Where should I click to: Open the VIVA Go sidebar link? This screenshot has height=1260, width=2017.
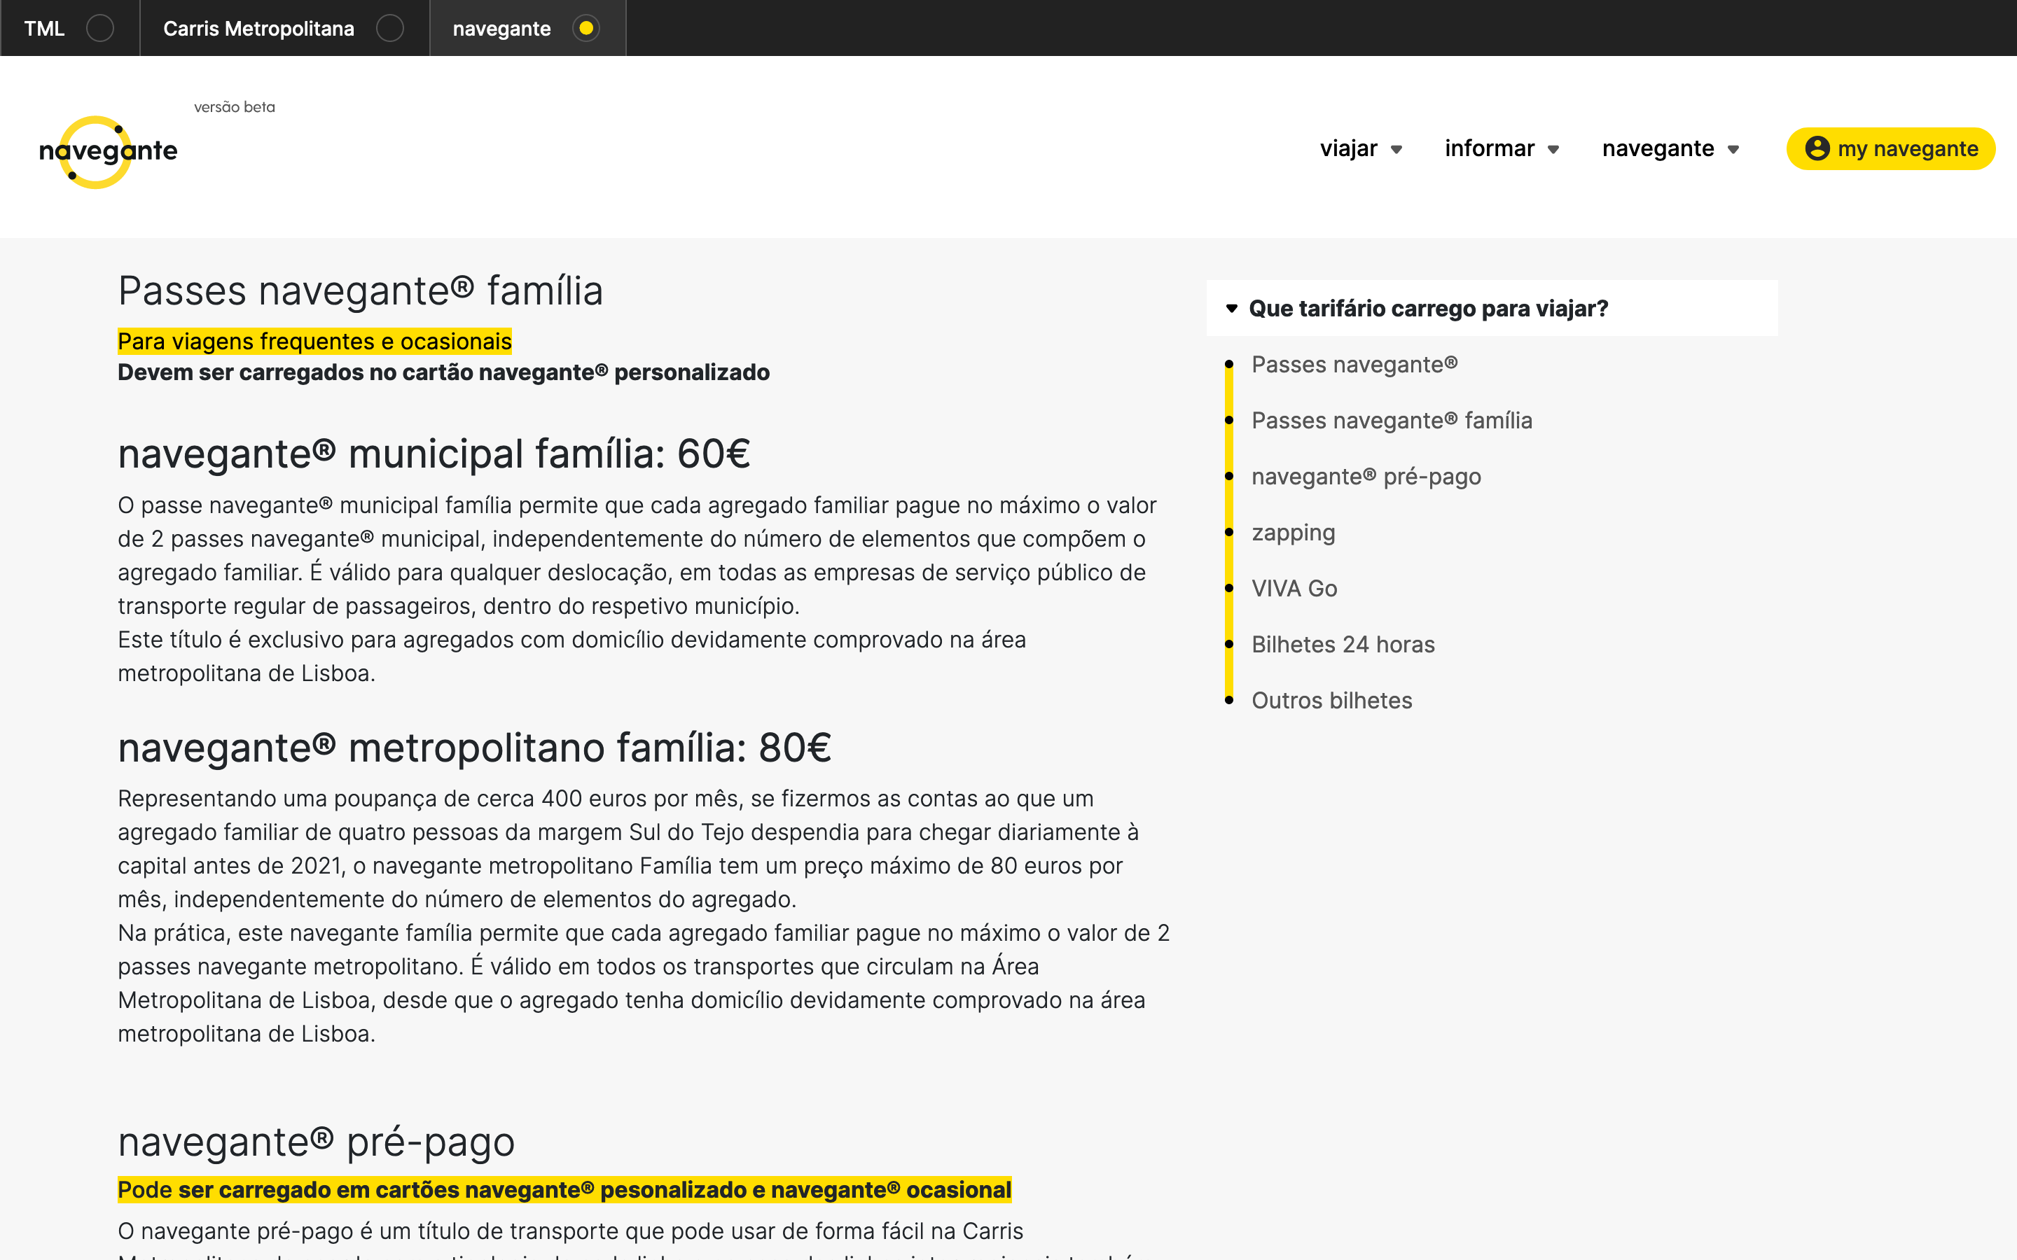click(x=1294, y=589)
